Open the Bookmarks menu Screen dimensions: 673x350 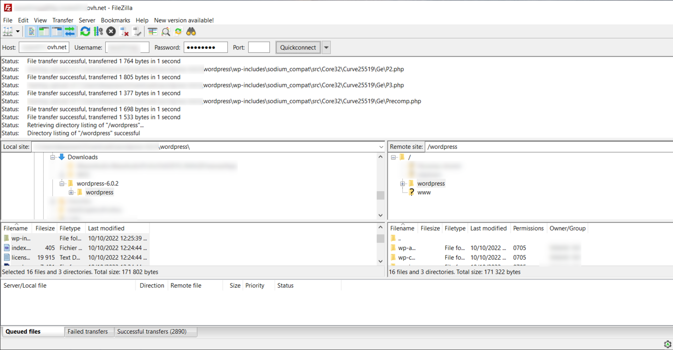click(x=115, y=20)
